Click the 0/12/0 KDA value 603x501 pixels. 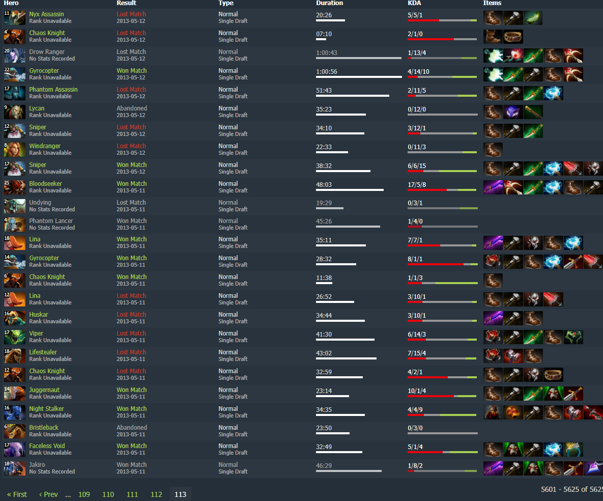click(417, 109)
